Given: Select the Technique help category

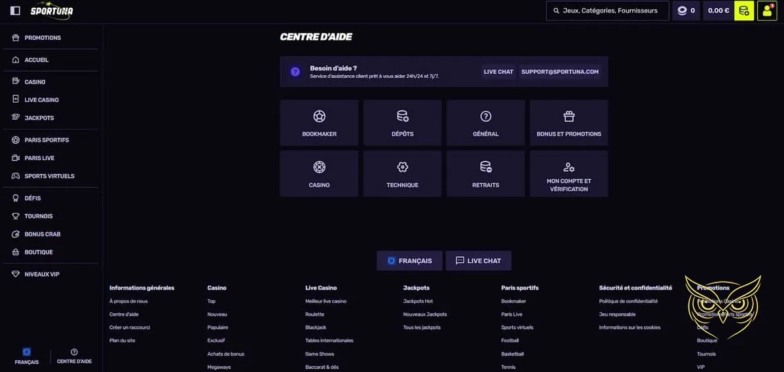Looking at the screenshot, I should tap(402, 174).
